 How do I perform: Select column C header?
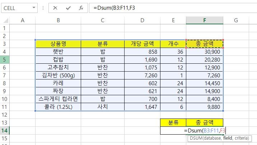[103, 20]
